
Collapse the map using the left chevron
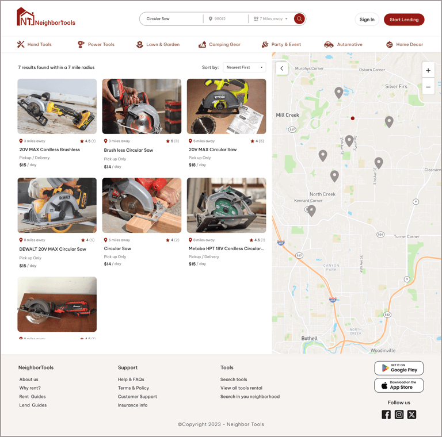coord(281,68)
